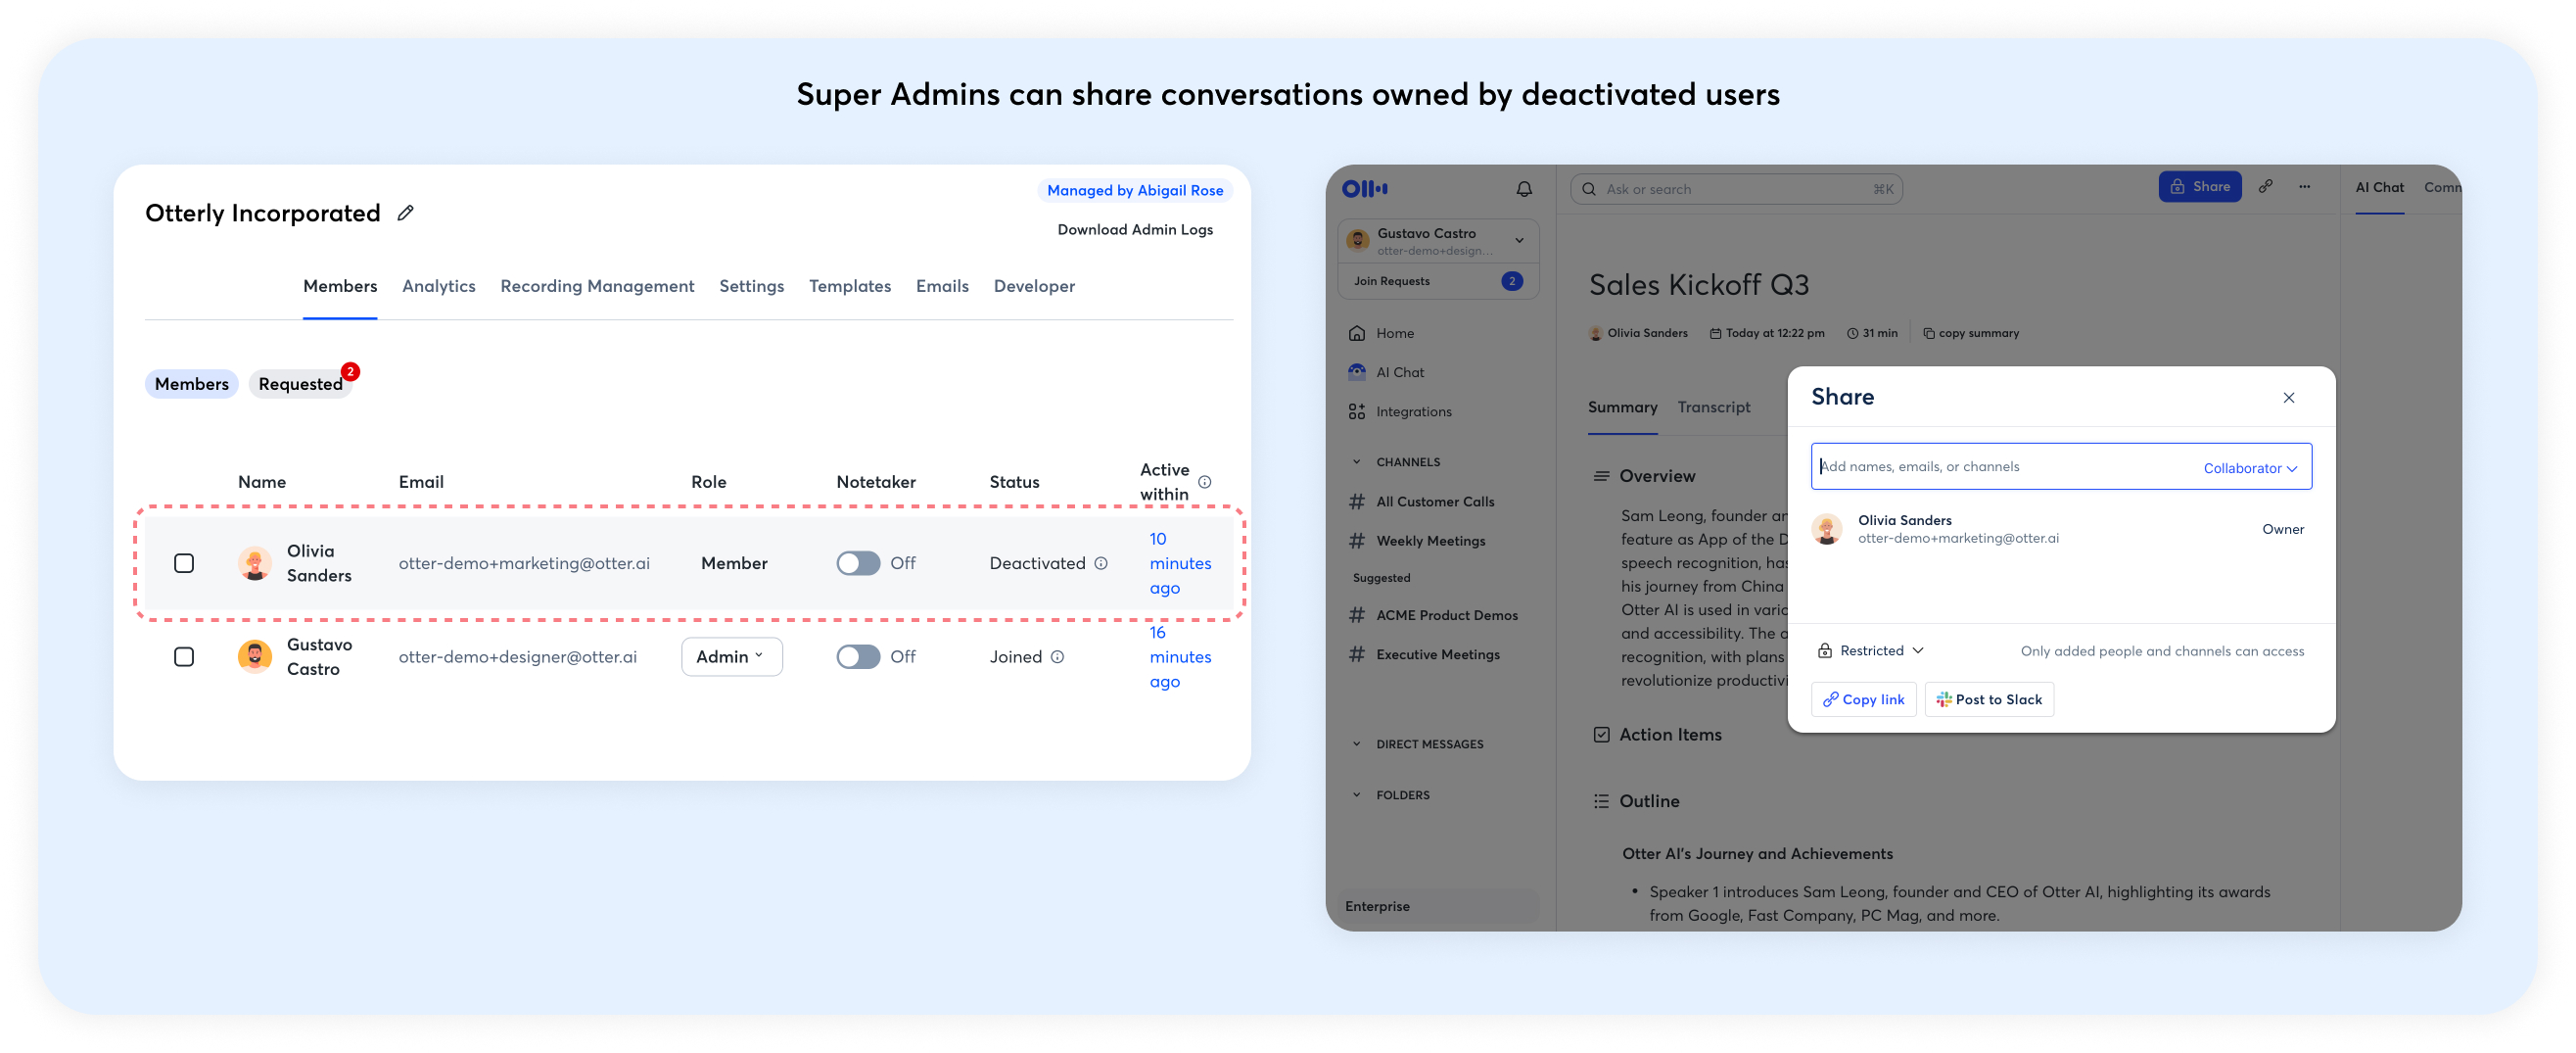This screenshot has height=1053, width=2576.
Task: Open the Templates tab
Action: tap(849, 286)
